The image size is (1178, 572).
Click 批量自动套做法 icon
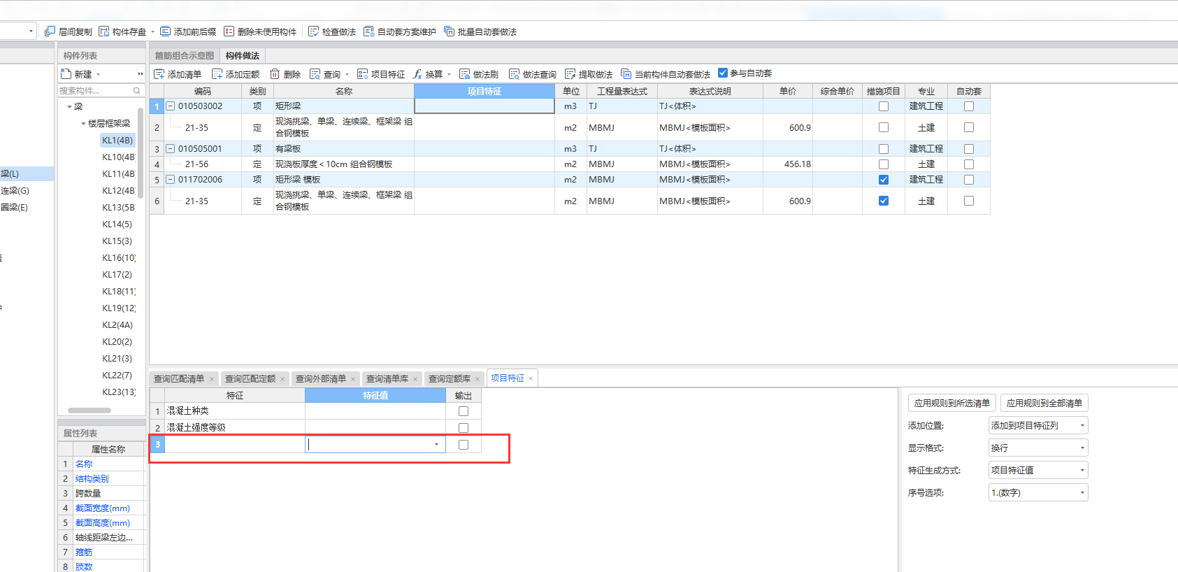tap(449, 31)
